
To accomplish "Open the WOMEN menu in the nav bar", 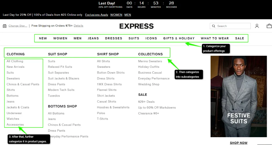I will (60, 38).
